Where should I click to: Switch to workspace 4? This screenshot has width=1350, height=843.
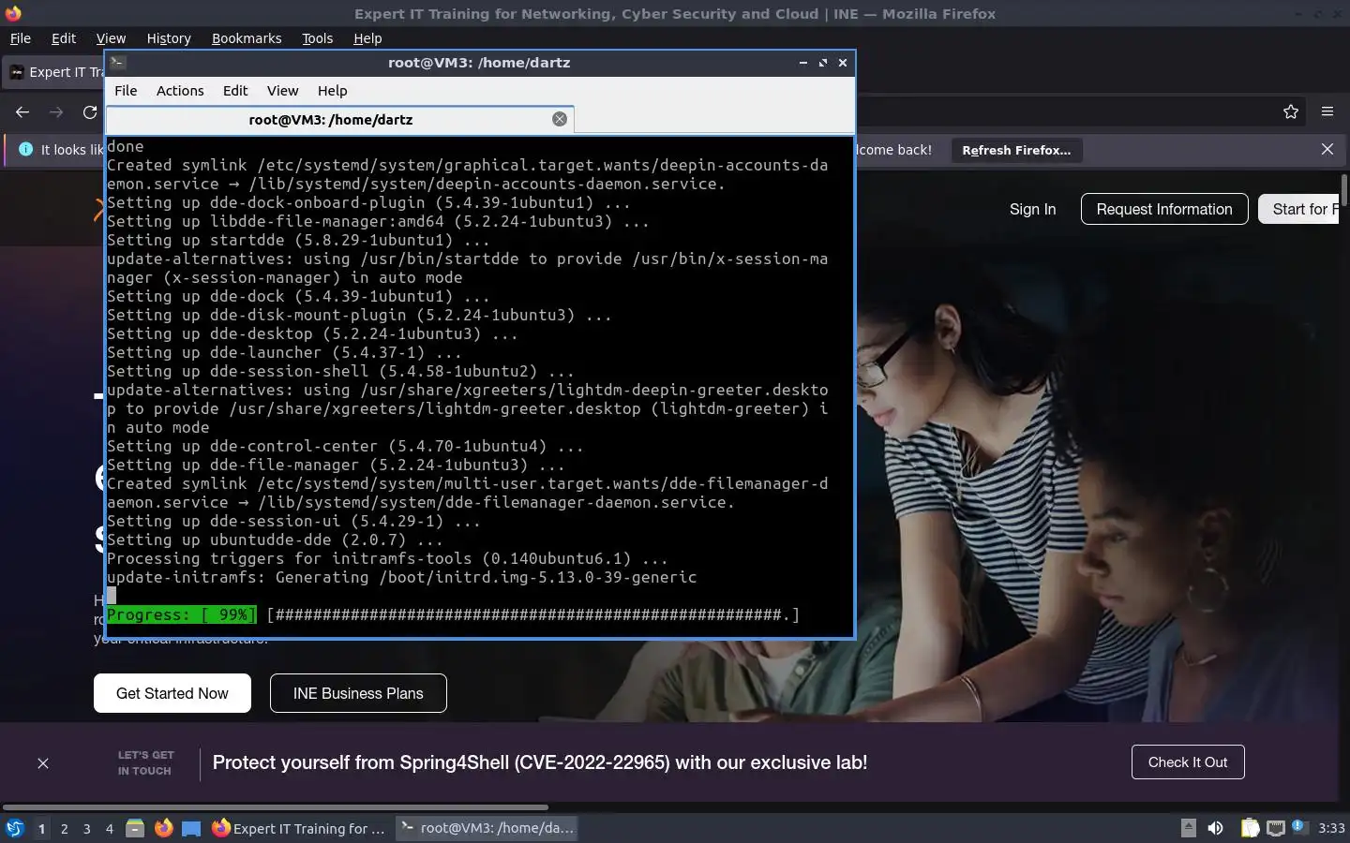click(109, 829)
